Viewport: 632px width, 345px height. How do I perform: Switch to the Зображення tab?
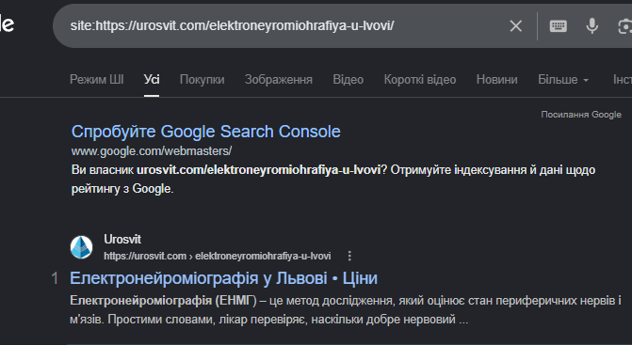point(279,80)
